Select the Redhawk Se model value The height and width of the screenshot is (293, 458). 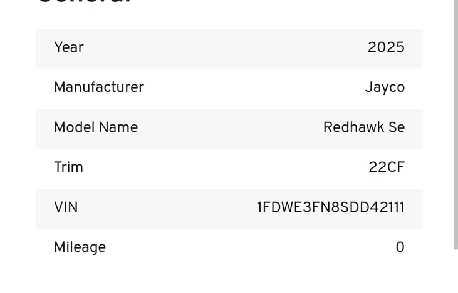coord(364,127)
